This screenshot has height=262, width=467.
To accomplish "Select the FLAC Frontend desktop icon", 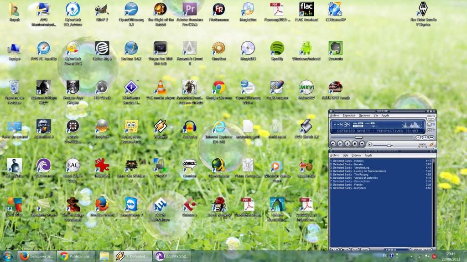I will pos(306,12).
